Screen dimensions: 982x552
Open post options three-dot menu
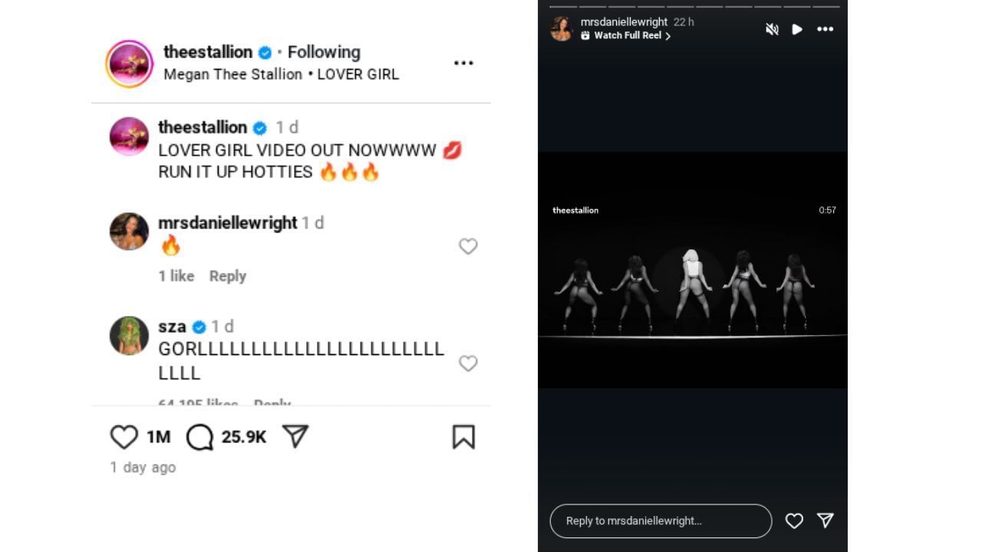463,63
